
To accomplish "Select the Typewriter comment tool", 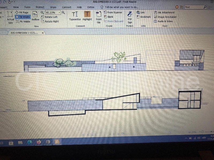I will click(75, 16).
